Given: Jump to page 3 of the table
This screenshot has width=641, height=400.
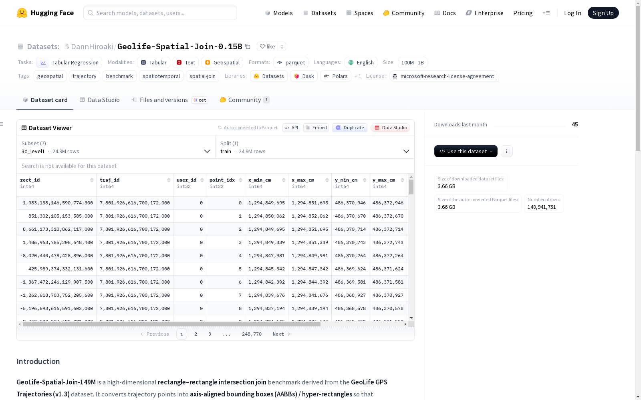Looking at the screenshot, I should pos(210,334).
